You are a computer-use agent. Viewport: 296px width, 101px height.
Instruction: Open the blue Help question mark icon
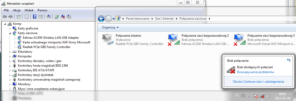35,17
